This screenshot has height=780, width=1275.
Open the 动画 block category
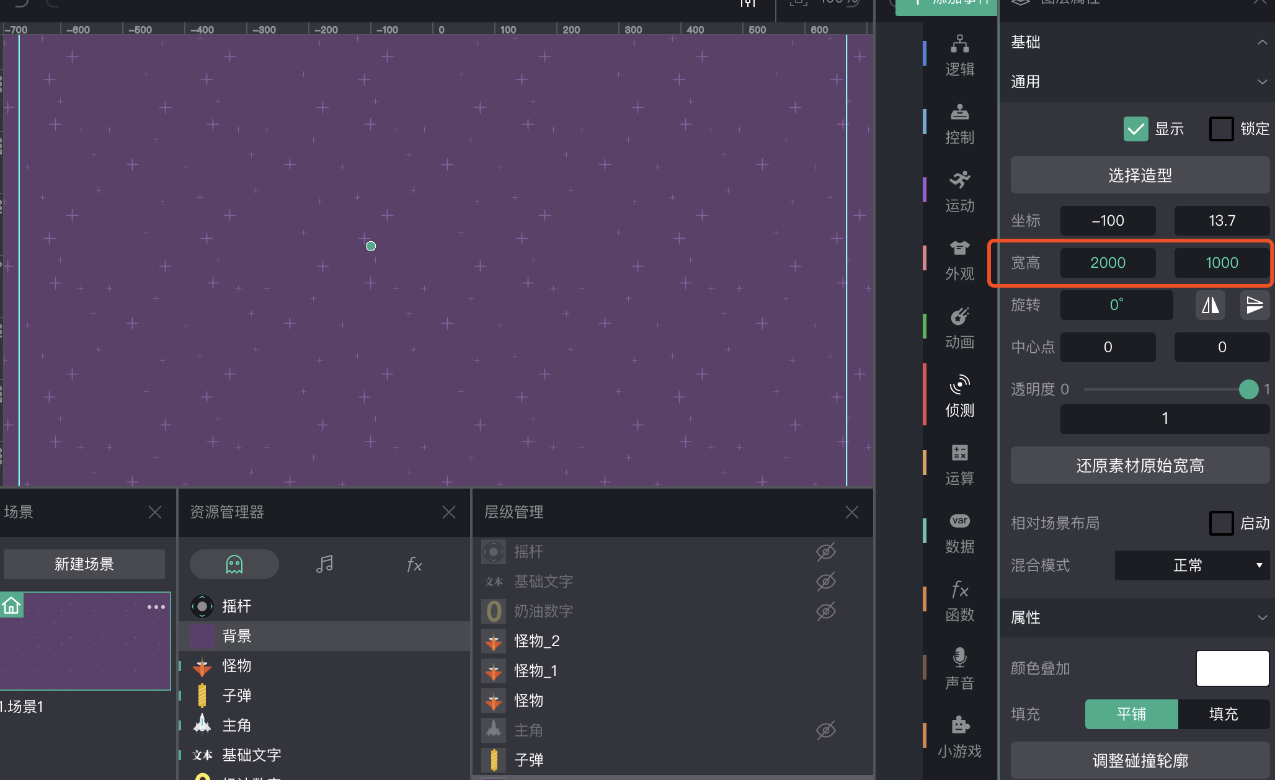point(959,329)
